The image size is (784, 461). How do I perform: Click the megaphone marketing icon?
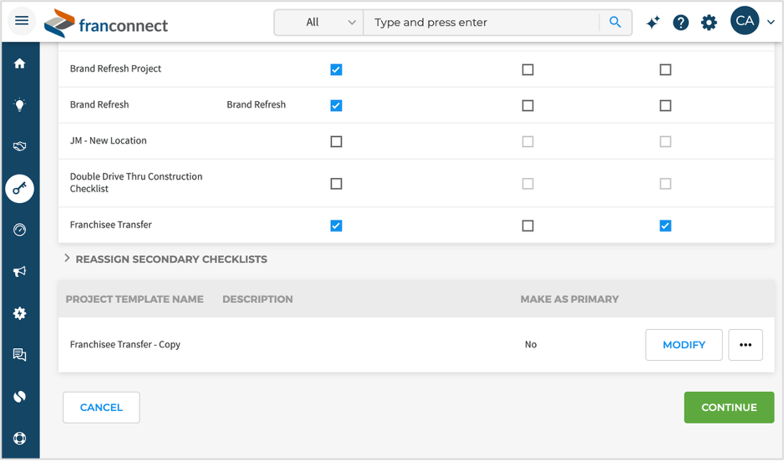(20, 271)
